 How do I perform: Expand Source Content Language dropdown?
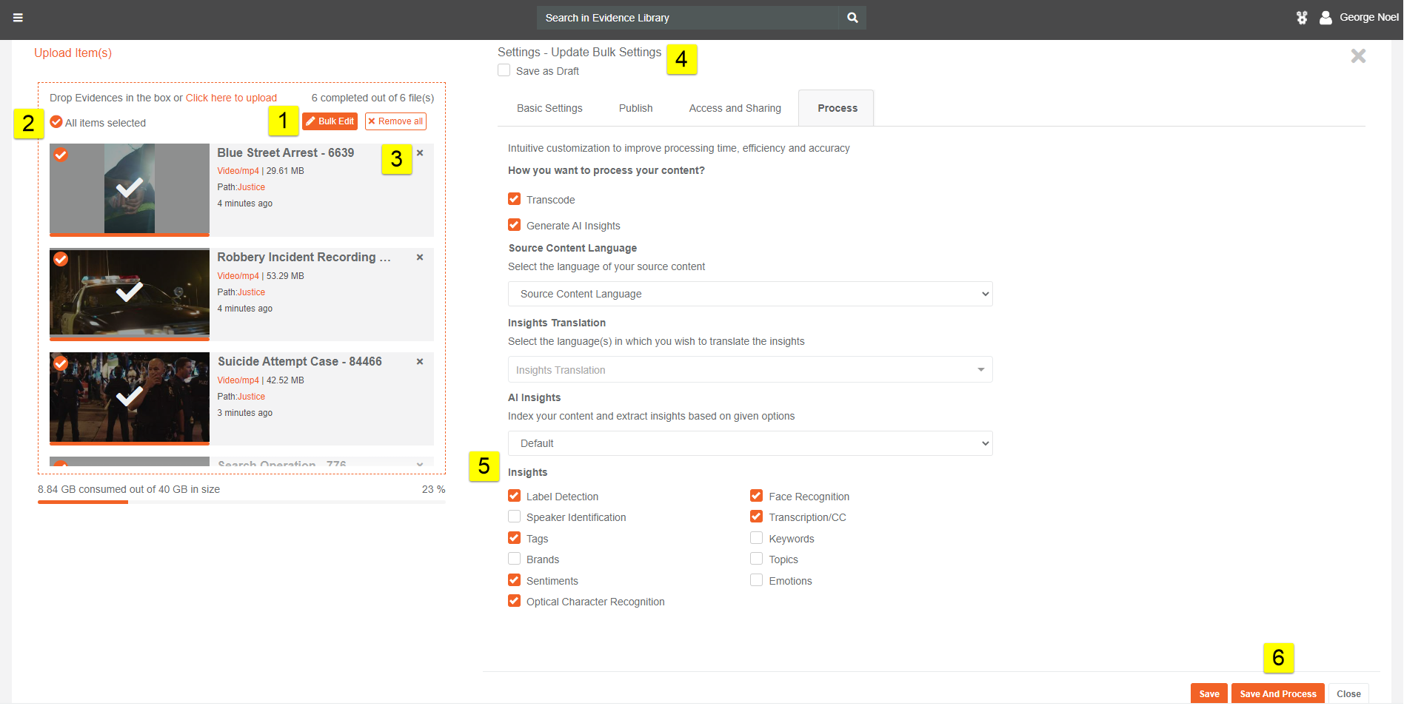coord(749,294)
